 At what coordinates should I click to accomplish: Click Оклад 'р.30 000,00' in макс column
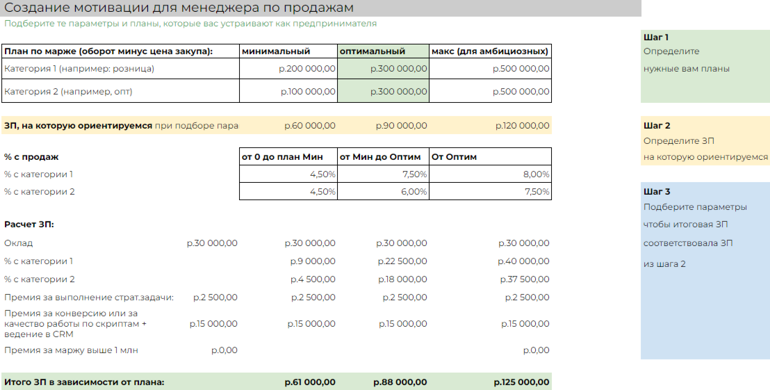click(524, 243)
